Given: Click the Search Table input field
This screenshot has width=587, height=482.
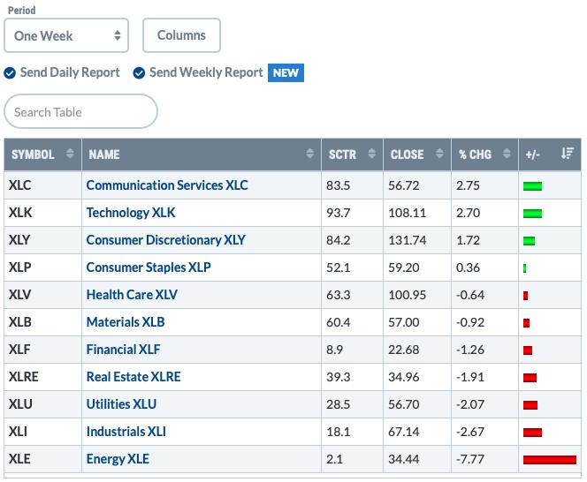Looking at the screenshot, I should pos(80,111).
